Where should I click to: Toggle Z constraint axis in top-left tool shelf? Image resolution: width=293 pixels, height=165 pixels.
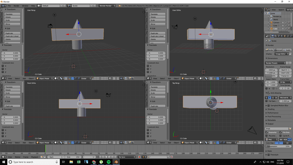tap(3, 72)
